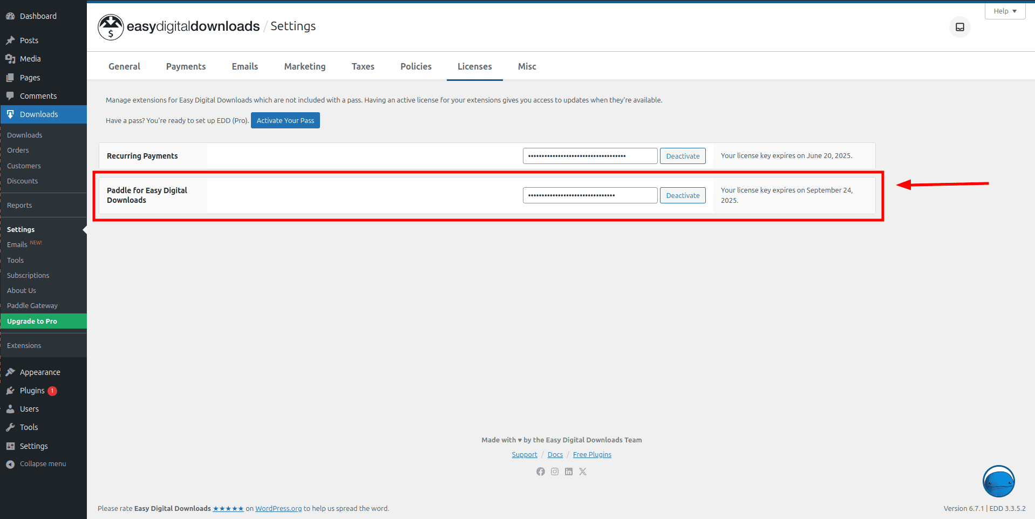This screenshot has height=519, width=1035.
Task: Switch to the Marketing tab
Action: pos(305,66)
